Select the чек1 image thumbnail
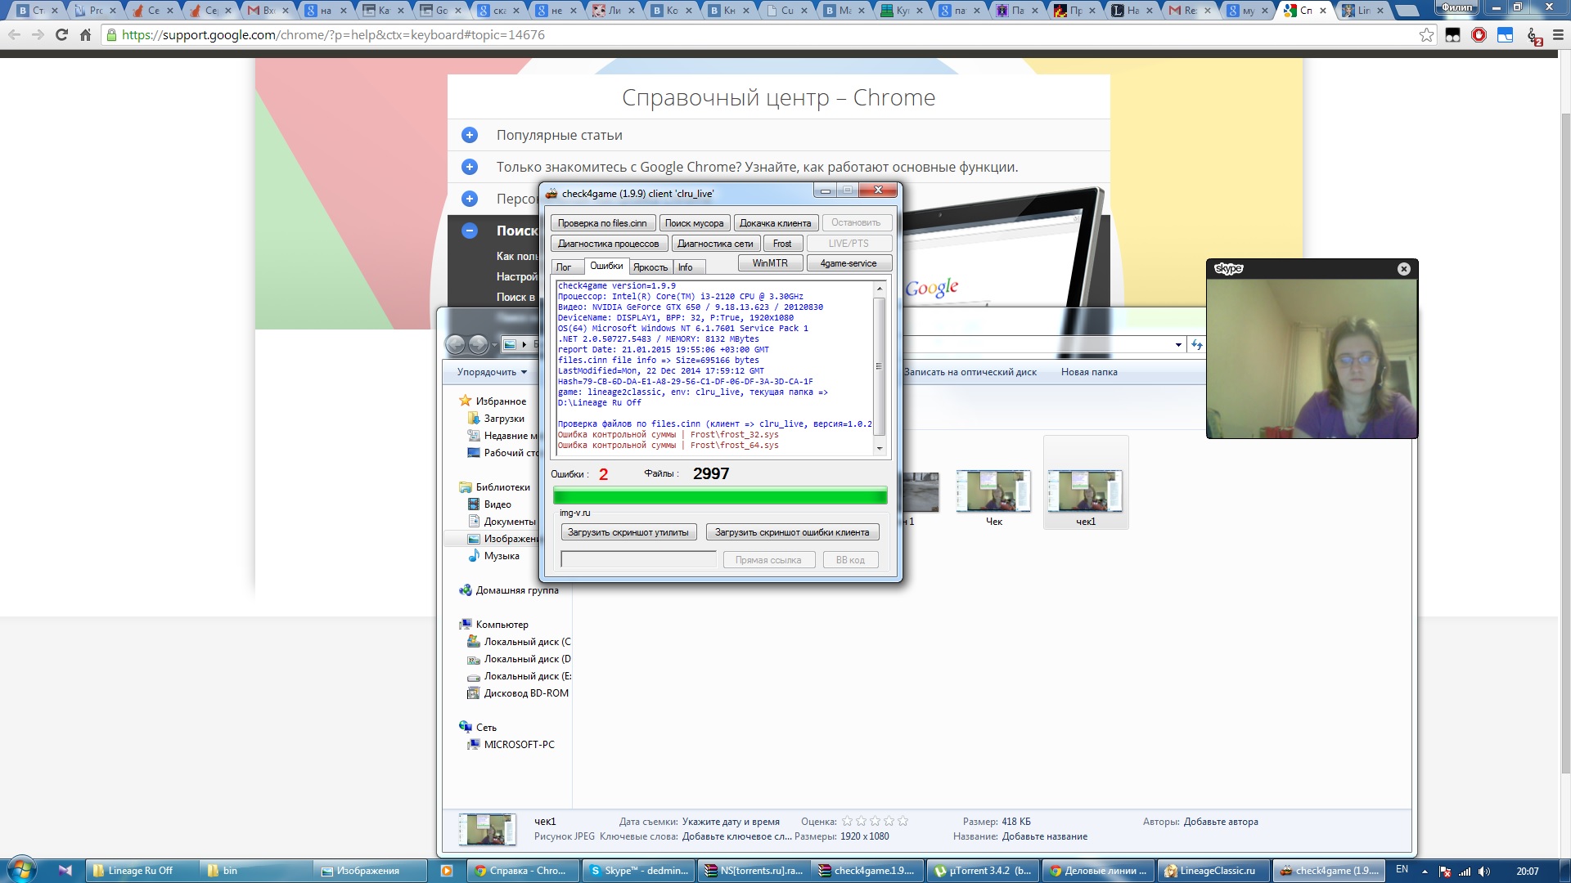This screenshot has height=883, width=1571. tap(1085, 493)
